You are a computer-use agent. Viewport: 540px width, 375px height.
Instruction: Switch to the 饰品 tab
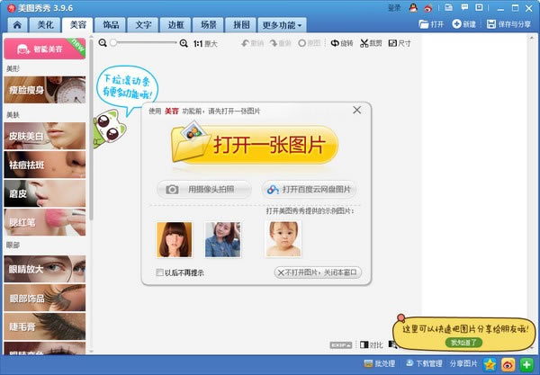[112, 25]
